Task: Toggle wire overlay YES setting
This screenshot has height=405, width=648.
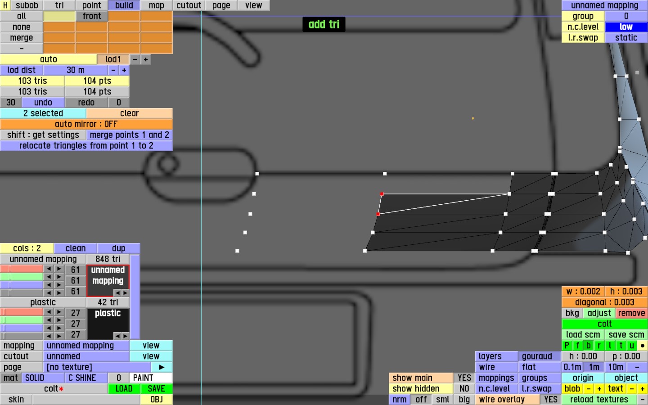Action: [551, 400]
